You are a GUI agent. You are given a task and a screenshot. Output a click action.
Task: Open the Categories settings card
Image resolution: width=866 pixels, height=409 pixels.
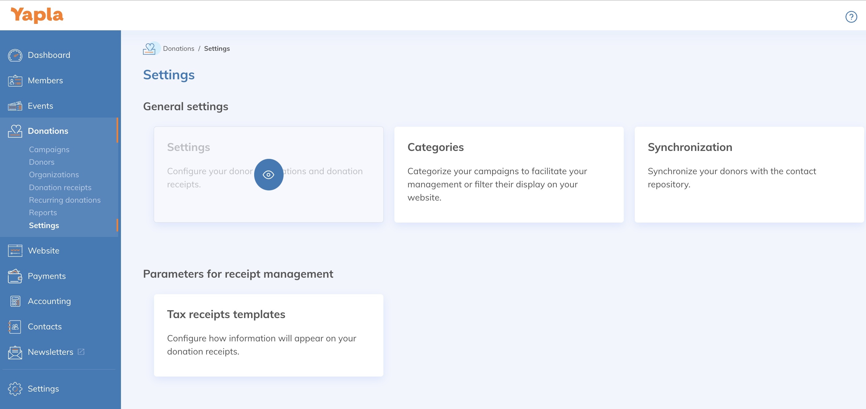509,174
